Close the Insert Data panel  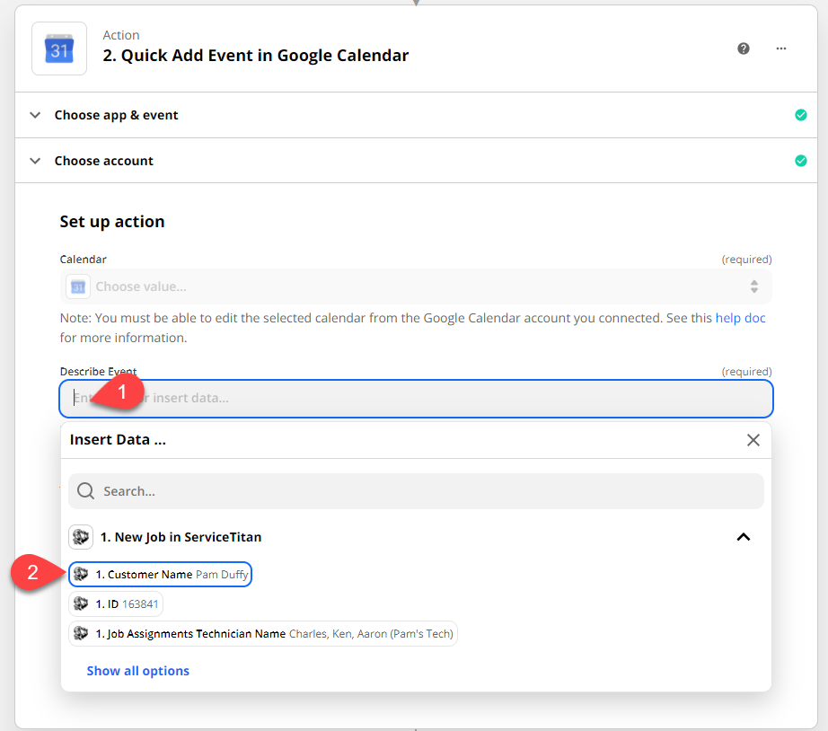pyautogui.click(x=753, y=440)
